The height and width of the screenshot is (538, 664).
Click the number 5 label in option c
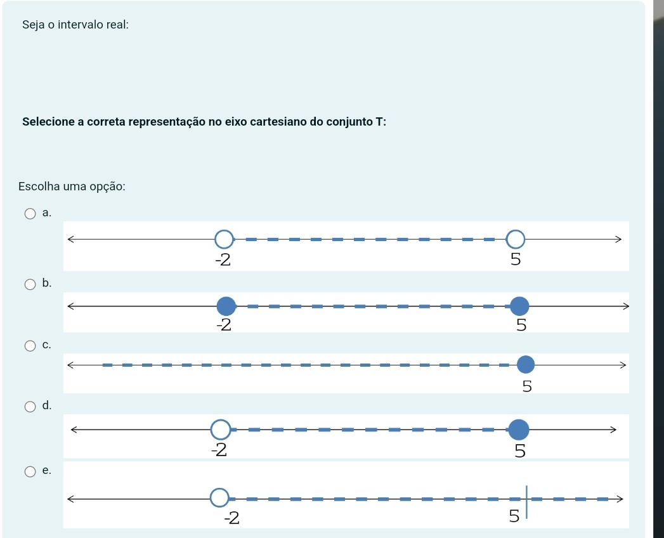(527, 386)
